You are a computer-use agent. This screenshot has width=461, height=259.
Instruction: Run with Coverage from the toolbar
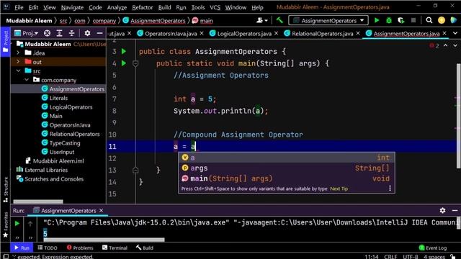[x=401, y=20]
